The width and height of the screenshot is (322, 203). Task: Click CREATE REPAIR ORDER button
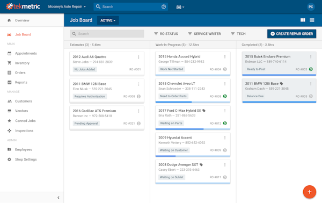pos(291,34)
